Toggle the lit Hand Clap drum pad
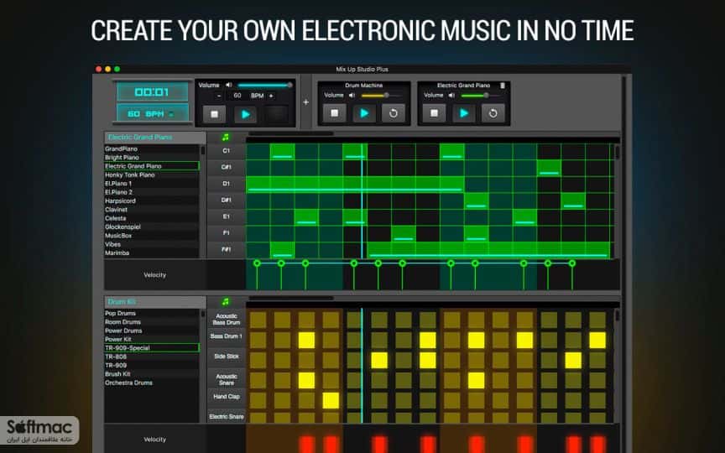The image size is (725, 453). tap(331, 400)
